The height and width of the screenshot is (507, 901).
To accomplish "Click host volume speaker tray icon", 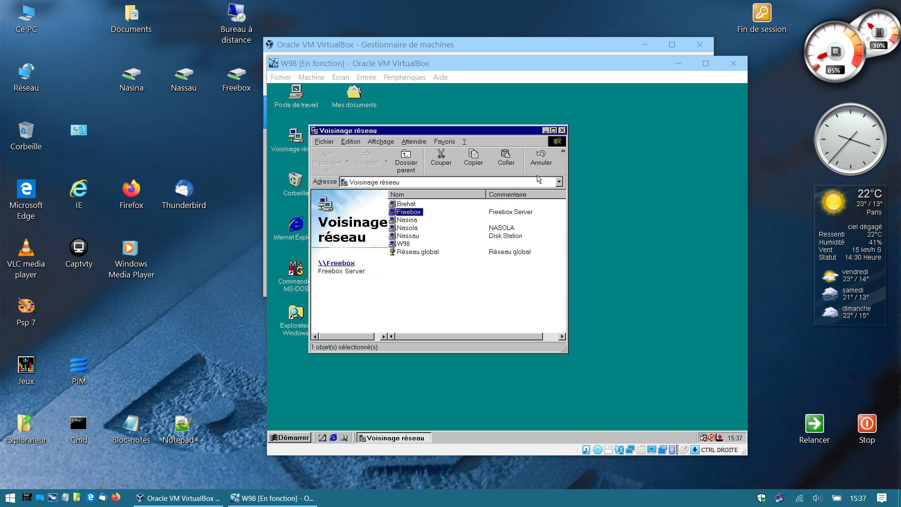I will [817, 498].
